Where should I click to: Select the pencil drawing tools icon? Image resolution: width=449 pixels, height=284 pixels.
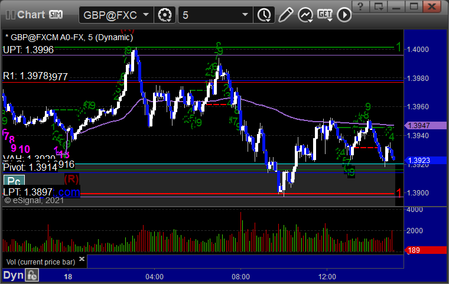[x=285, y=15]
